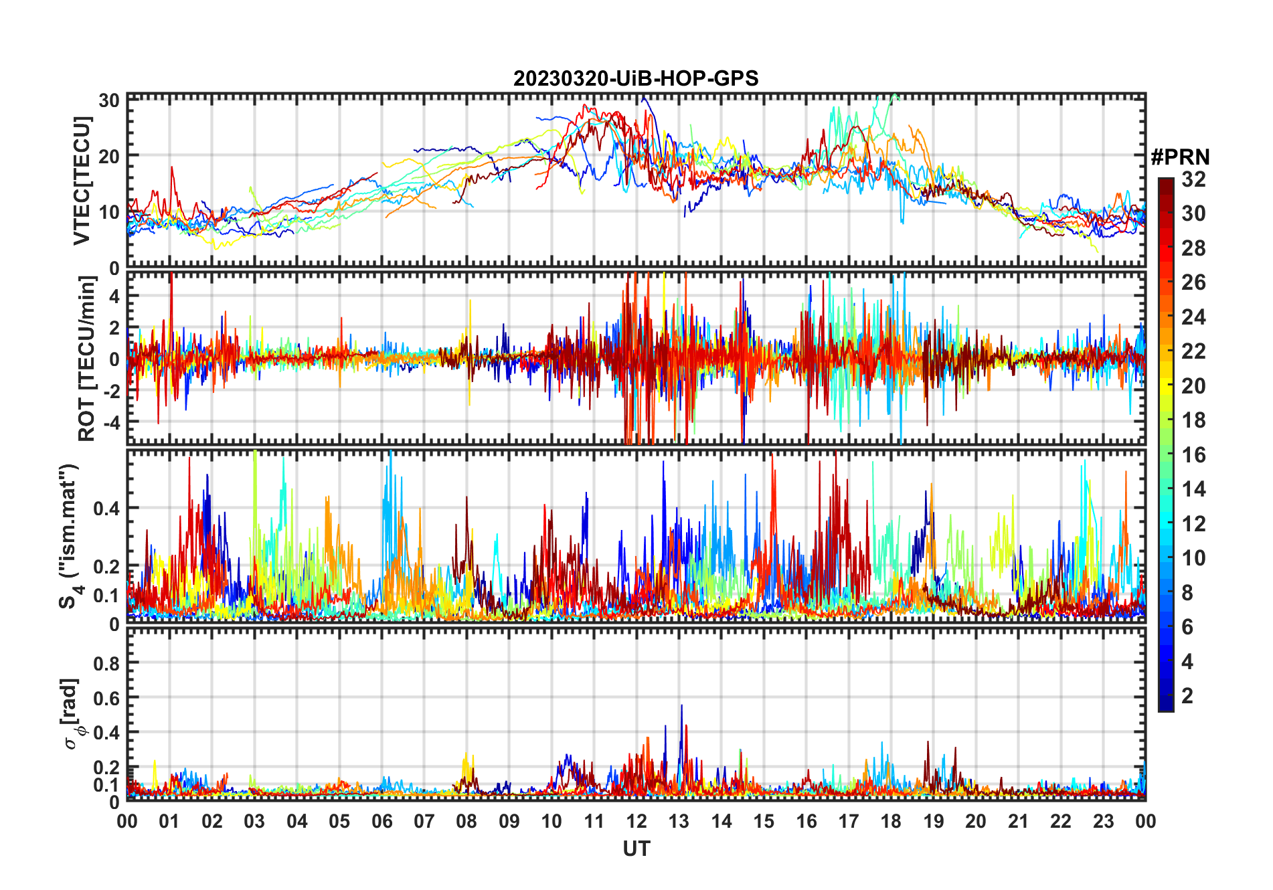Click the plot title "20230320-UiB-HOP-GPS"
The image size is (1273, 890).
click(636, 78)
